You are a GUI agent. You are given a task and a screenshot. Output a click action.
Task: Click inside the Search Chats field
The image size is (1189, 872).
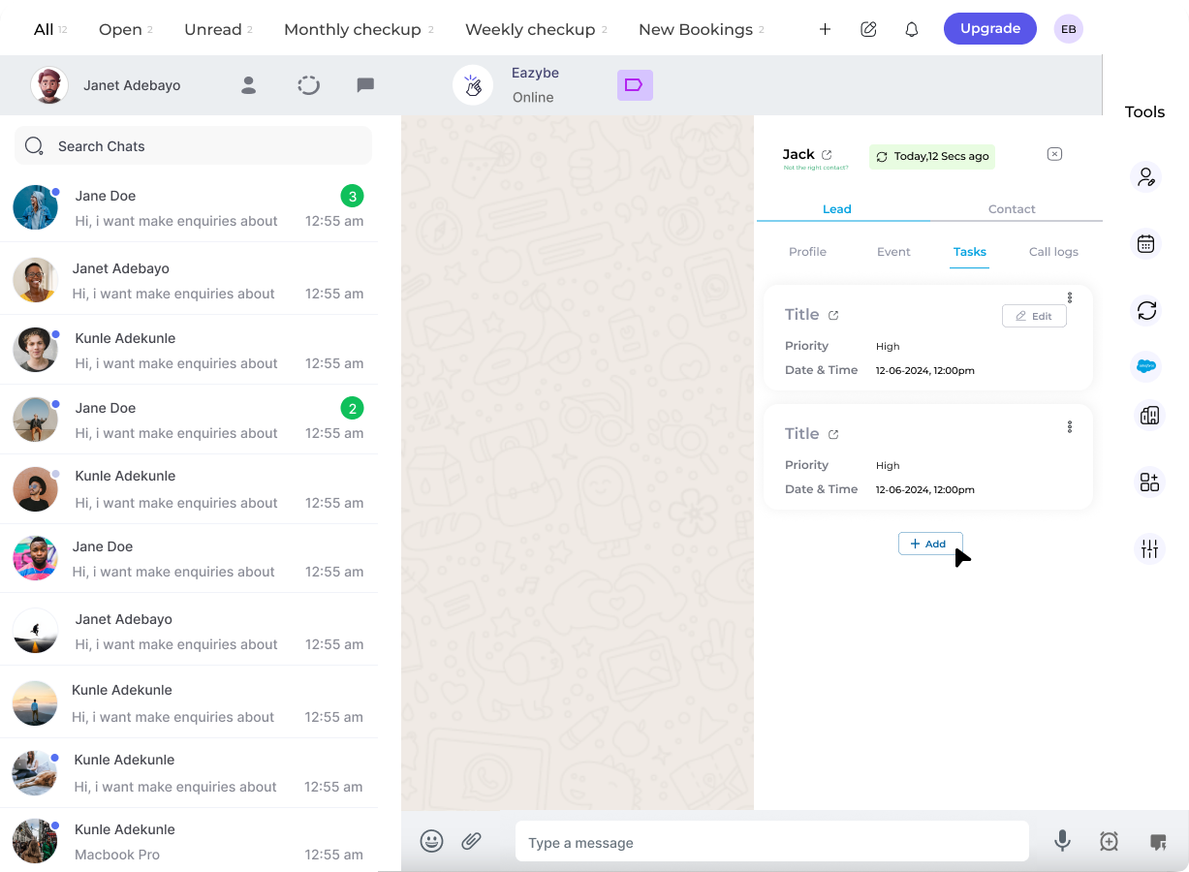pyautogui.click(x=193, y=145)
